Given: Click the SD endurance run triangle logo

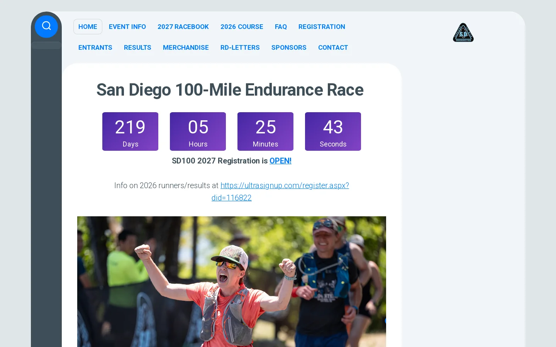Looking at the screenshot, I should click(463, 32).
